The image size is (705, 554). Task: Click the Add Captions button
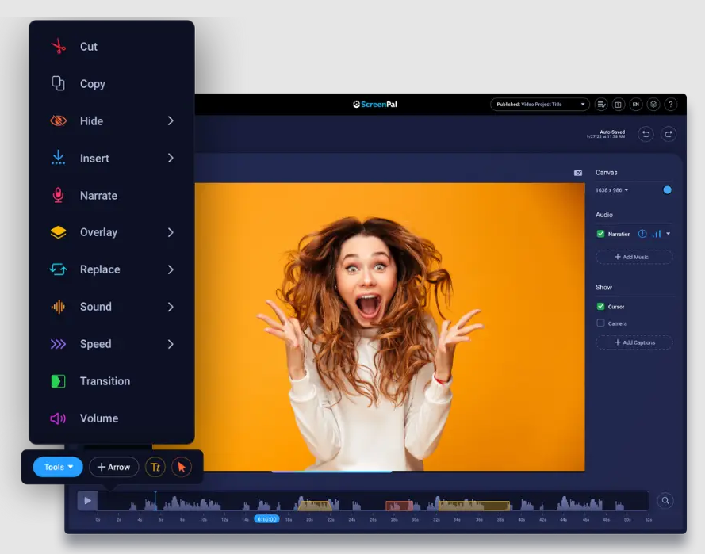[634, 342]
